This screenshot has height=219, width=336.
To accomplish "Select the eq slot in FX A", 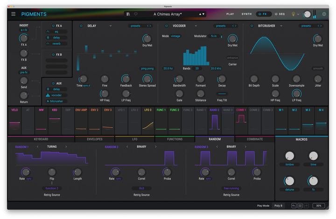I will [x=56, y=32].
